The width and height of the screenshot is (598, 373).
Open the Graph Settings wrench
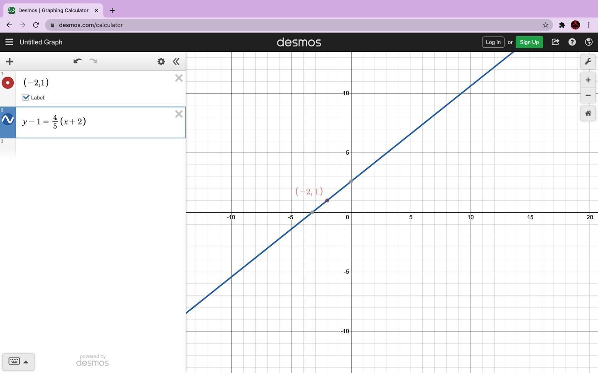coord(588,62)
